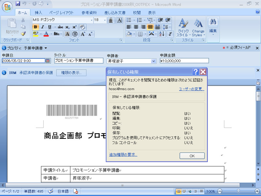Open the Font dialog launcher
The height and width of the screenshot is (196, 261).
tap(121, 40)
